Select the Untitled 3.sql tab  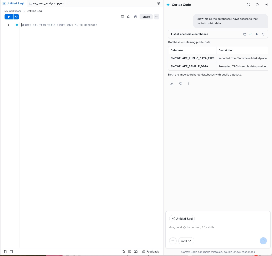(13, 3)
